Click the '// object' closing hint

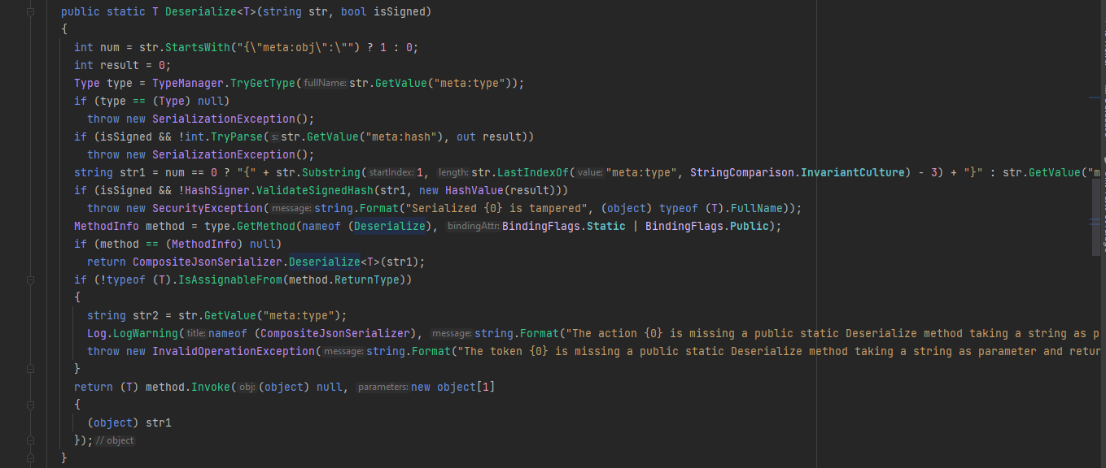pos(115,440)
